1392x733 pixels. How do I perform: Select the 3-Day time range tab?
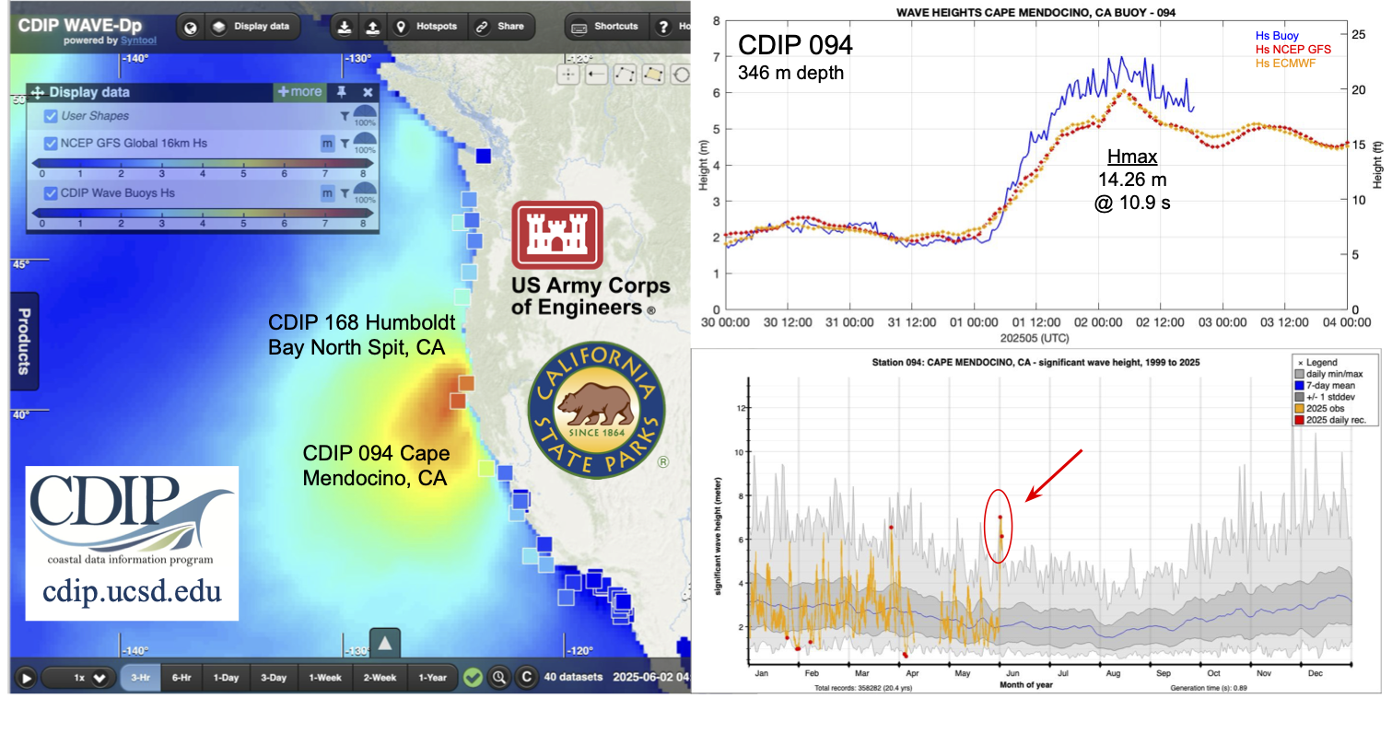point(274,678)
